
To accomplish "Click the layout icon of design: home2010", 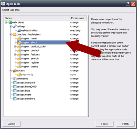I will coord(15,87).
